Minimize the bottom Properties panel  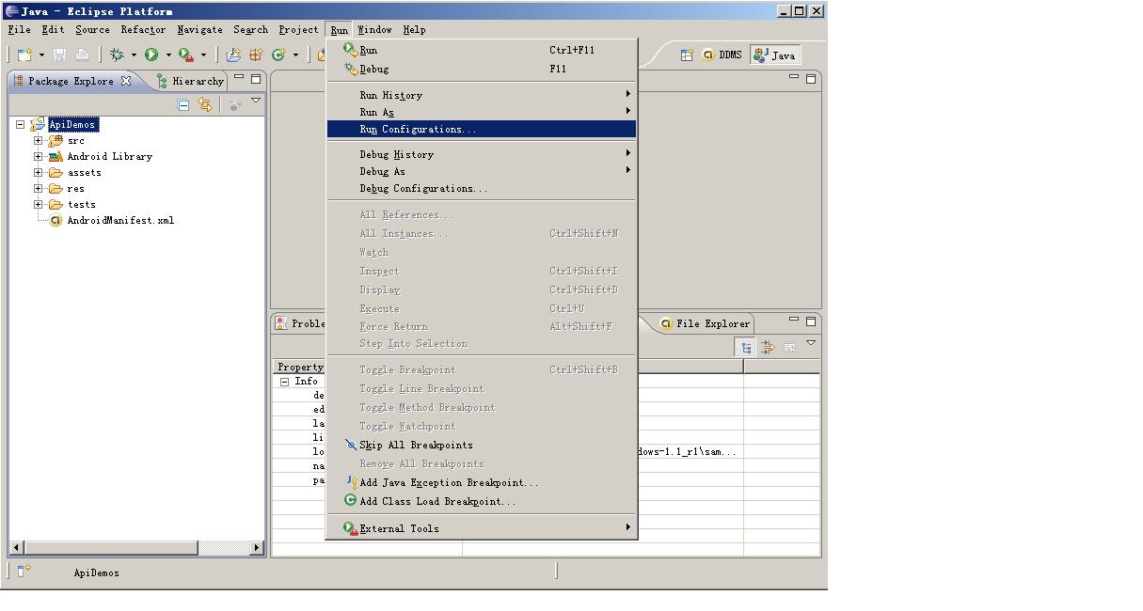794,321
